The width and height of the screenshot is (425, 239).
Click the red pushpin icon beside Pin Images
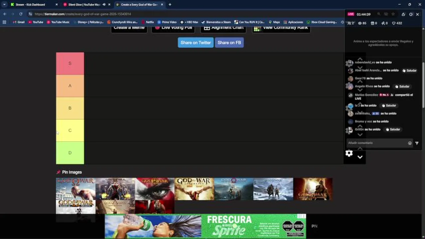click(x=59, y=172)
